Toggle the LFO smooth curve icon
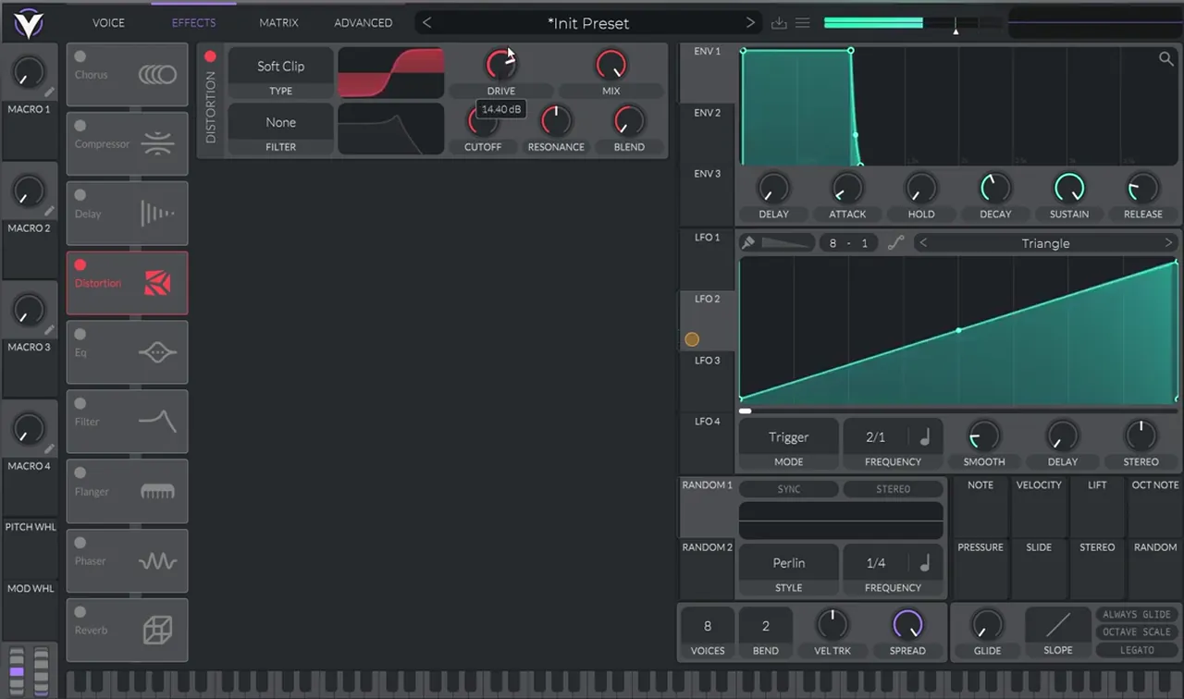The width and height of the screenshot is (1184, 699). [895, 243]
